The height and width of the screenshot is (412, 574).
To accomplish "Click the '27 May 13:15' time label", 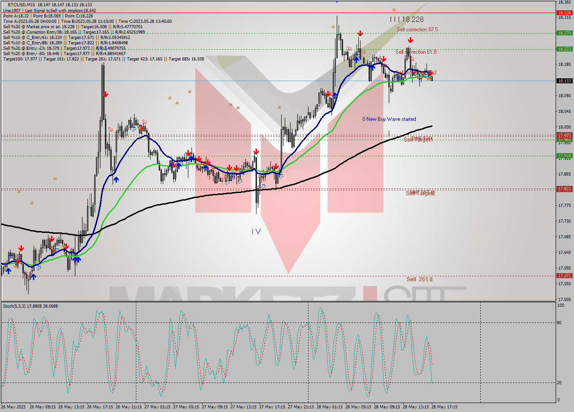I will (243, 407).
